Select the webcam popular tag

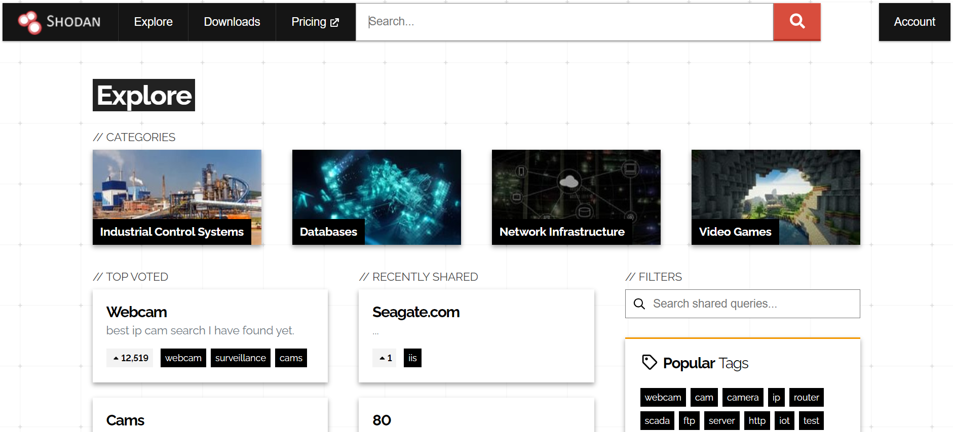coord(663,398)
